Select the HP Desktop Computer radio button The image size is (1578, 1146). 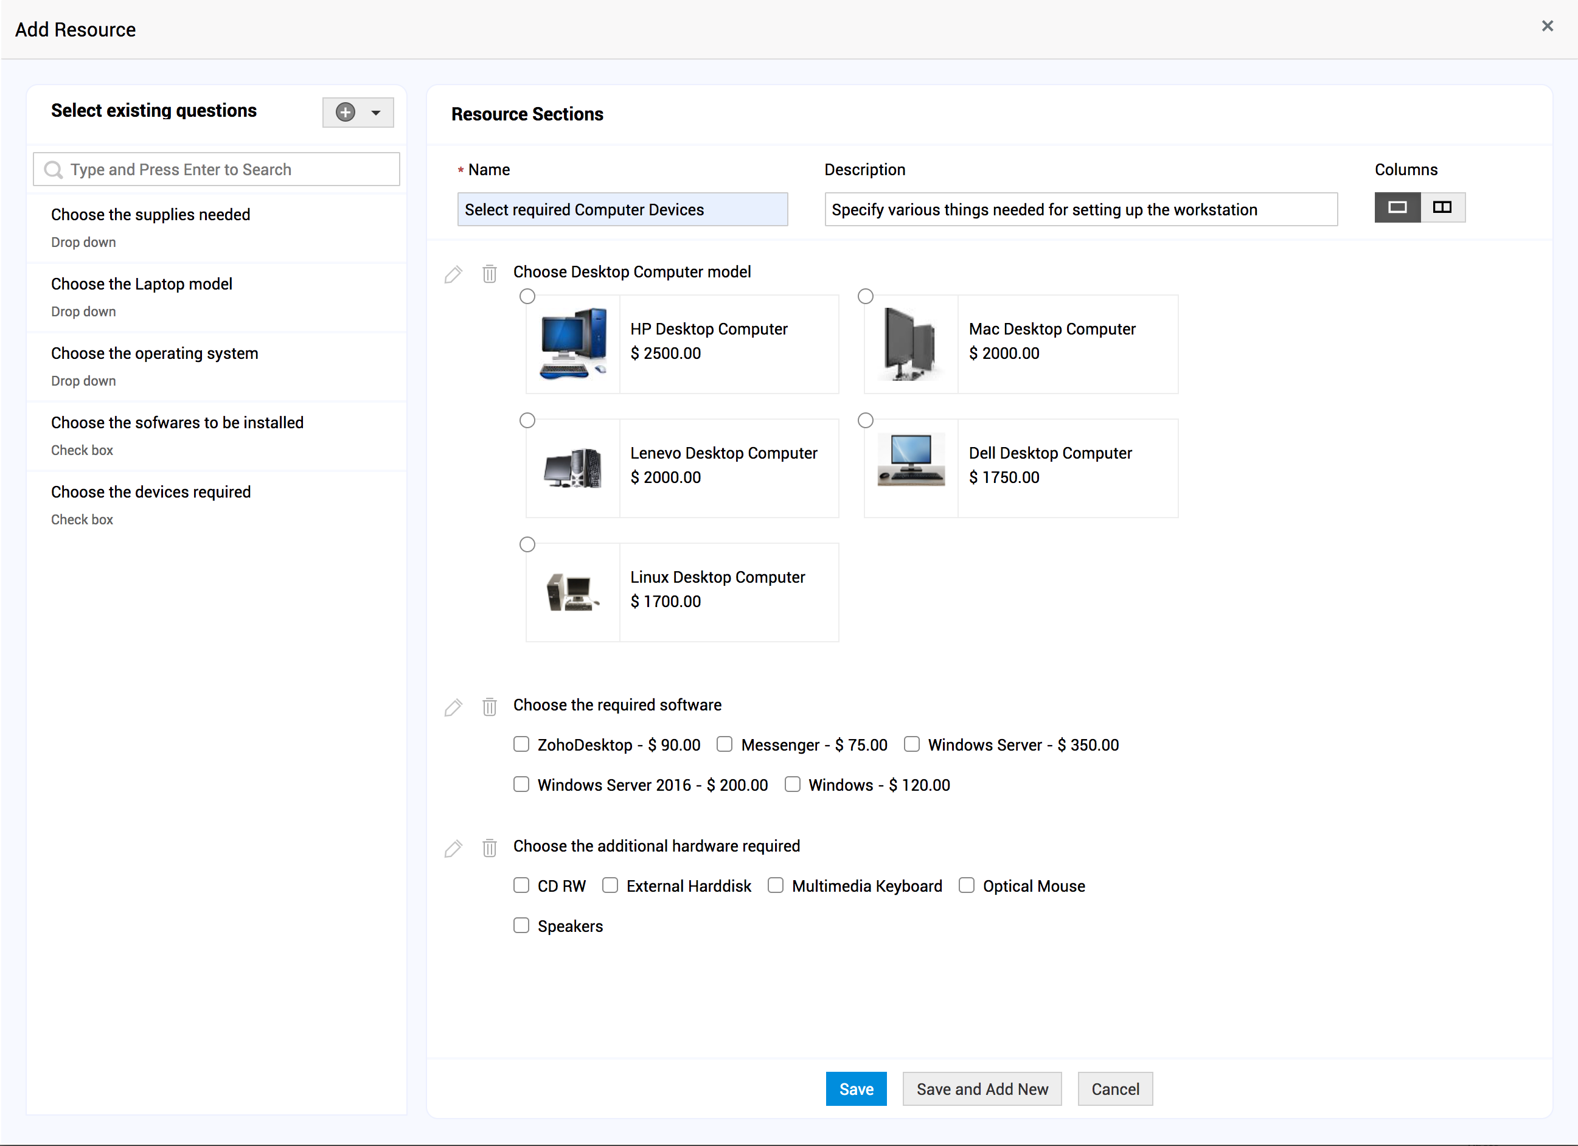pyautogui.click(x=527, y=296)
